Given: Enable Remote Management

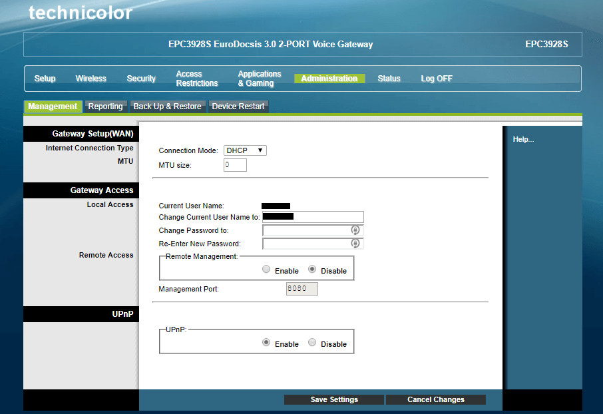Looking at the screenshot, I should tap(266, 269).
